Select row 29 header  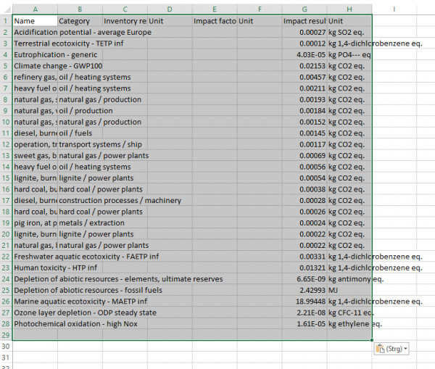pyautogui.click(x=6, y=335)
